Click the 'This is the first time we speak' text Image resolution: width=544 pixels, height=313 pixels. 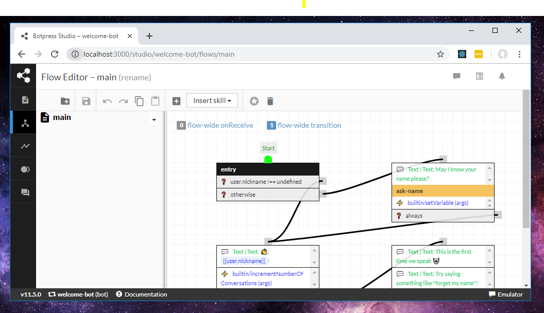tap(434, 256)
